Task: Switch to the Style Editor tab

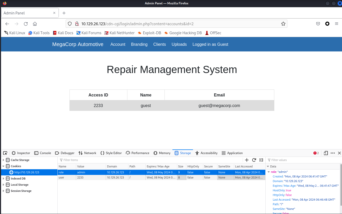Action: tap(111, 153)
